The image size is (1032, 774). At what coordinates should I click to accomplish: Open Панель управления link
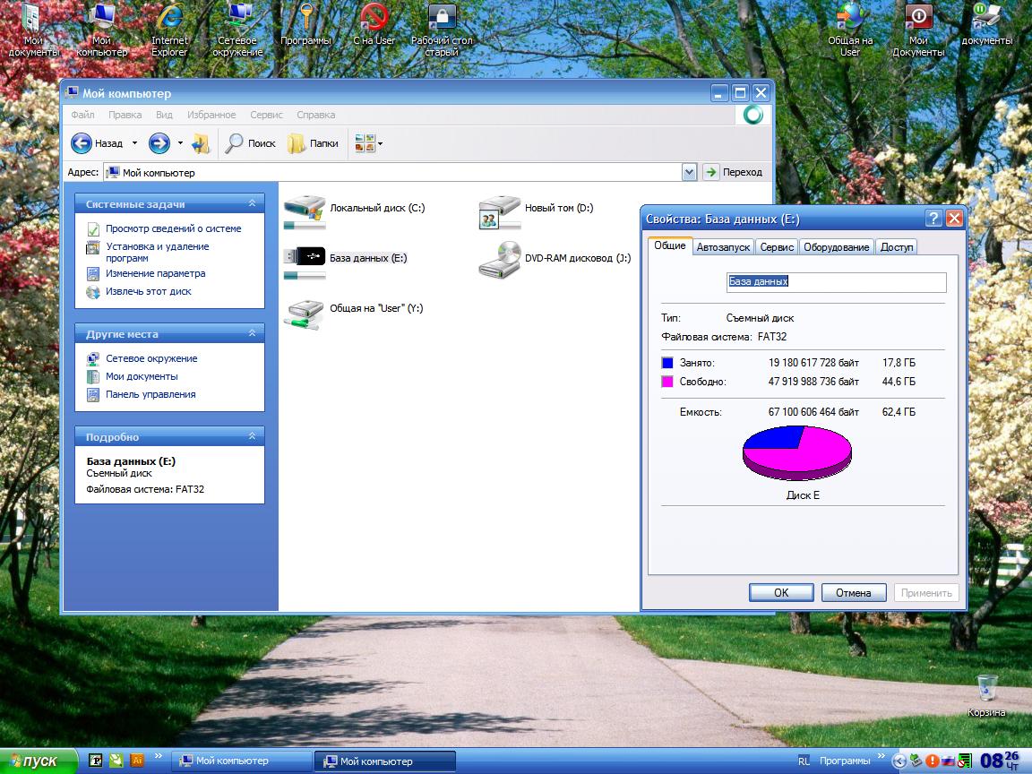click(x=150, y=394)
